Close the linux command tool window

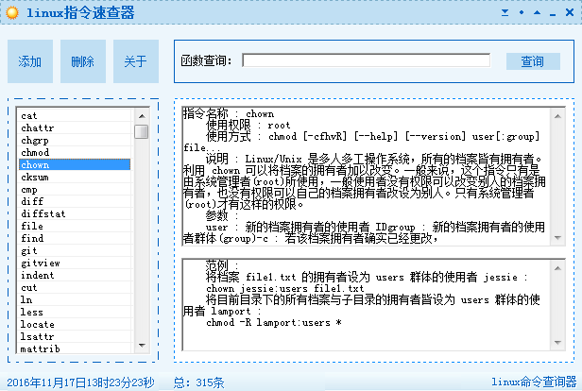(569, 12)
